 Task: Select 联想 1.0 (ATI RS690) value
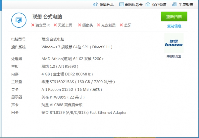pos(60,67)
